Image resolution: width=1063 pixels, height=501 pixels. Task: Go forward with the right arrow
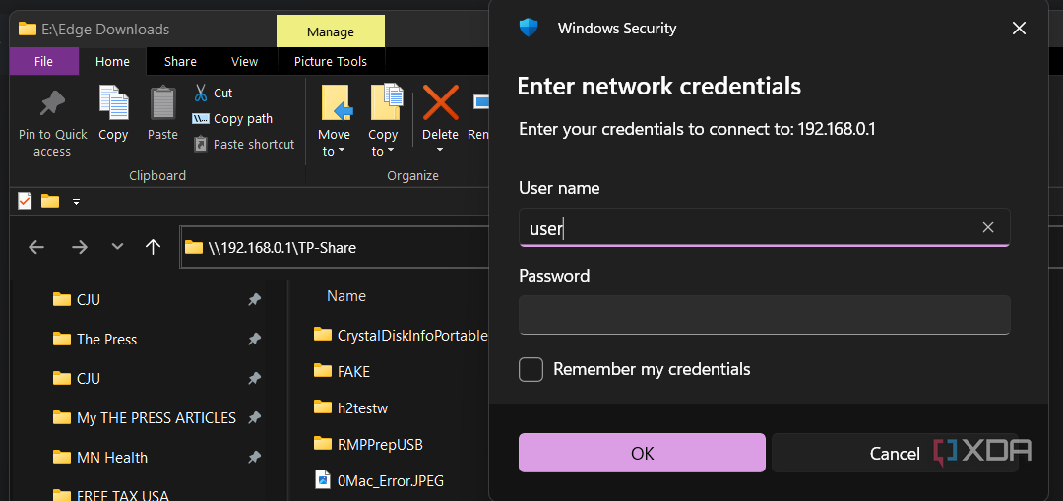pyautogui.click(x=80, y=247)
